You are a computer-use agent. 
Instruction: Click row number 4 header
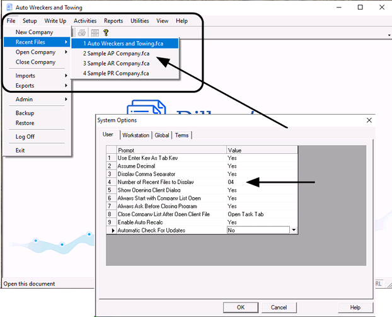(x=112, y=182)
